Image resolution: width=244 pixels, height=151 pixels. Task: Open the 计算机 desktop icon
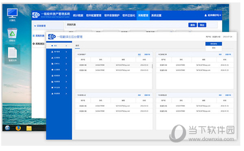click(x=12, y=15)
